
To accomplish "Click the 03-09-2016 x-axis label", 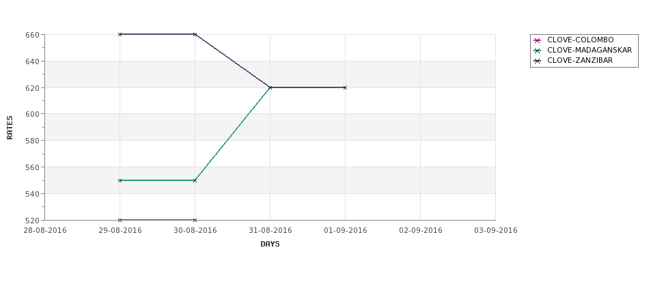I will point(496,231).
